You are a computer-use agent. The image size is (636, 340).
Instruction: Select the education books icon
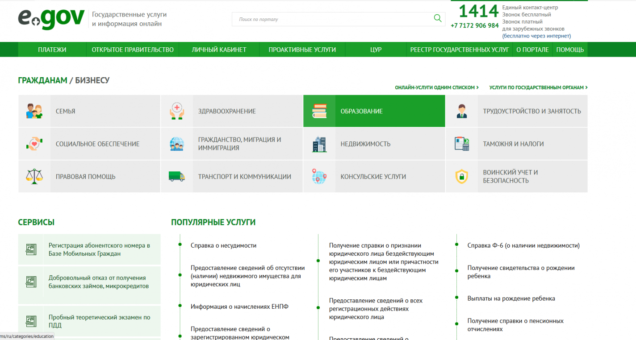point(319,111)
